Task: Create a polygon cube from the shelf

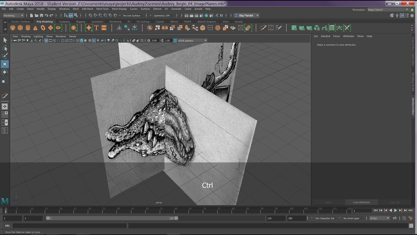Action: (x=20, y=28)
